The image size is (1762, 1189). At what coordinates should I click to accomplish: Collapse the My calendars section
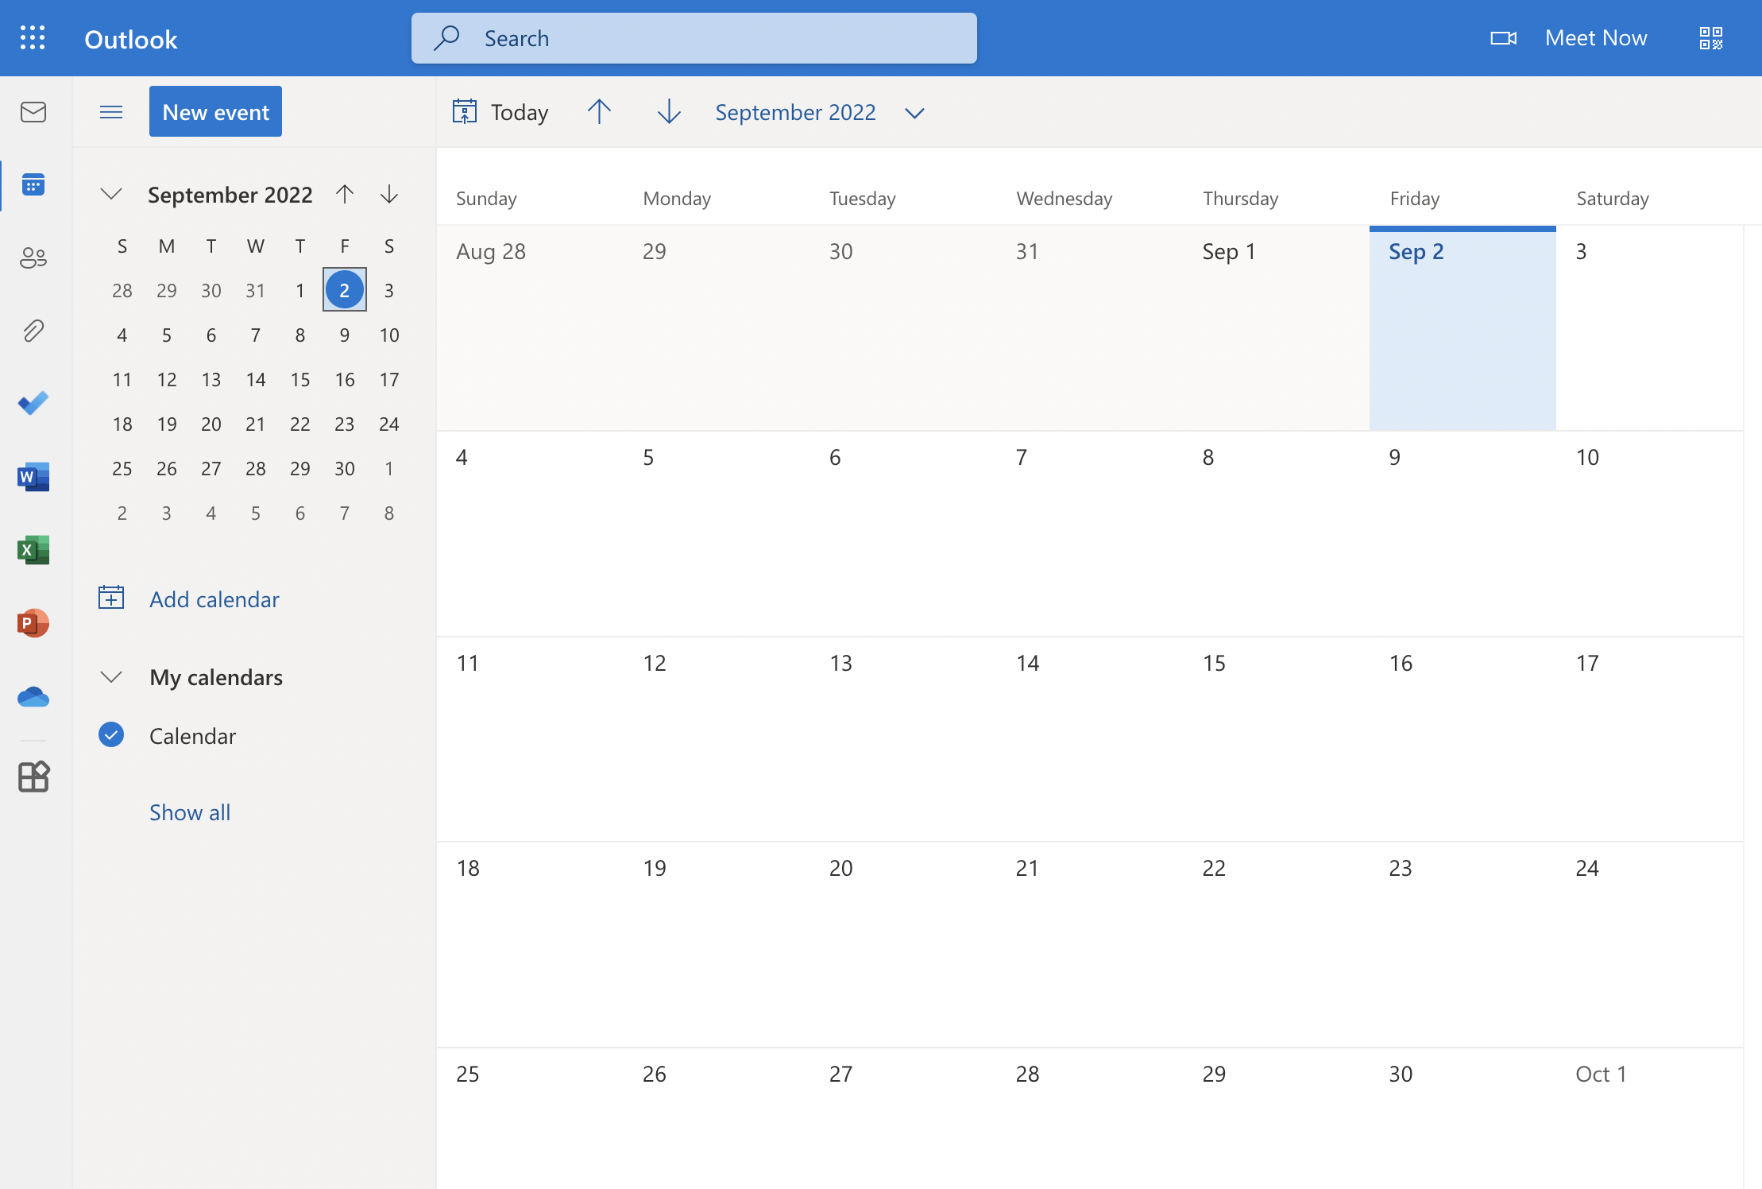click(x=111, y=676)
